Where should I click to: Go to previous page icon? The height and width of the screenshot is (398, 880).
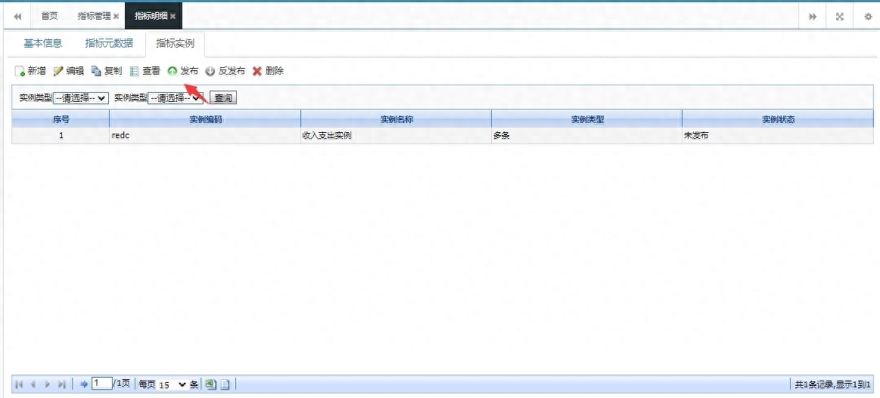(33, 384)
